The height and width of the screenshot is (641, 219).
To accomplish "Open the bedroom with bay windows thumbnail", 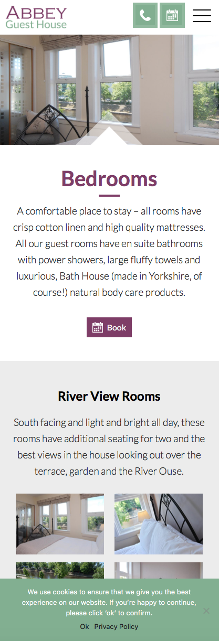I will tap(60, 524).
